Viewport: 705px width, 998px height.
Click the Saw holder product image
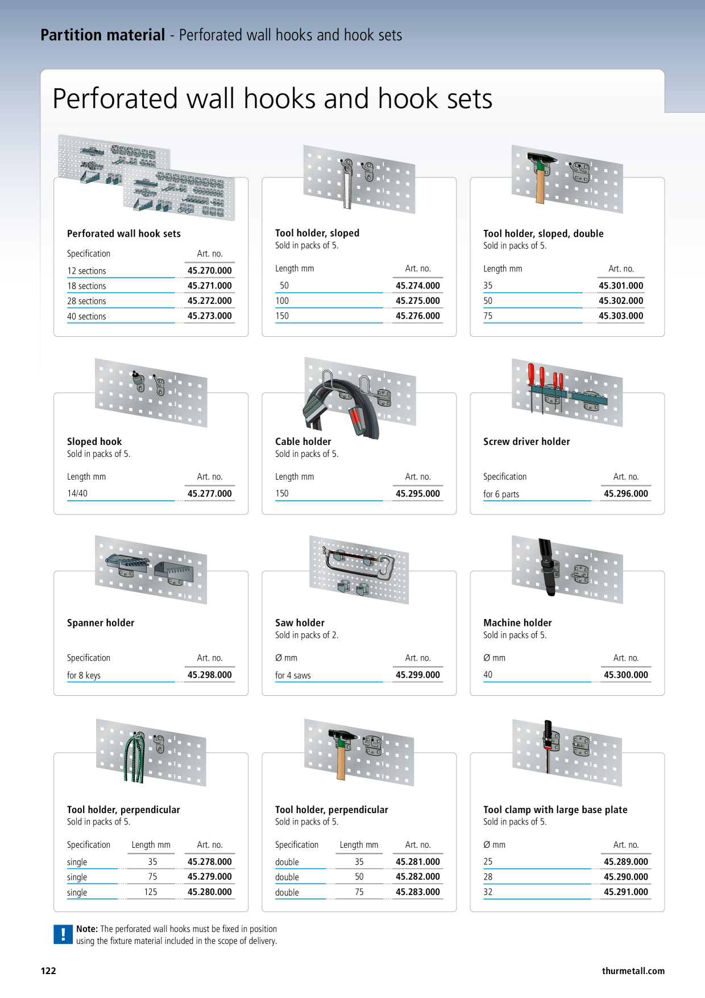tap(359, 570)
